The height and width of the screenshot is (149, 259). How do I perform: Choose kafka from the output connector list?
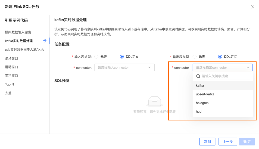pyautogui.click(x=223, y=85)
